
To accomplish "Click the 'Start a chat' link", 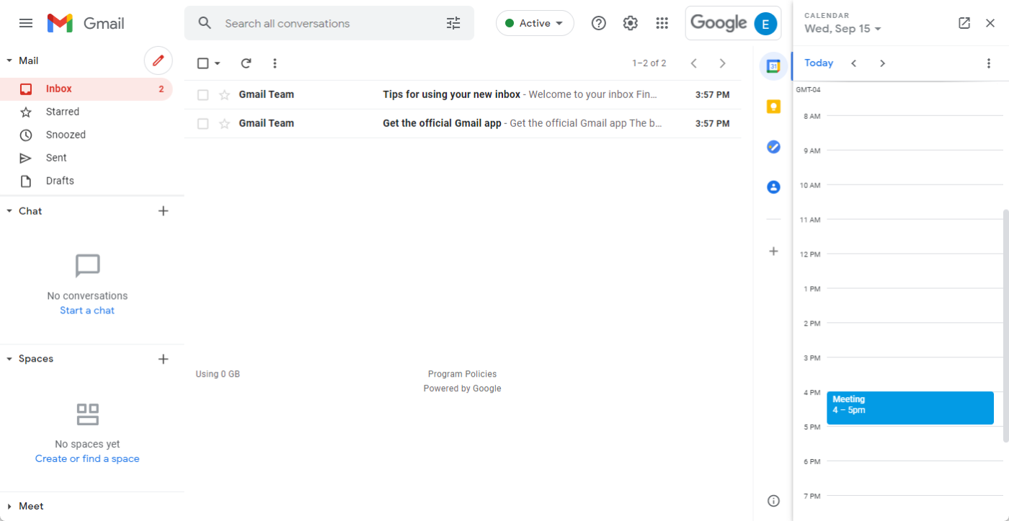I will (x=87, y=311).
